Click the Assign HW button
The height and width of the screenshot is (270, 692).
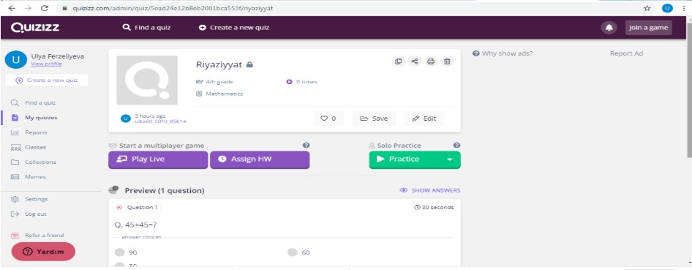tap(260, 160)
